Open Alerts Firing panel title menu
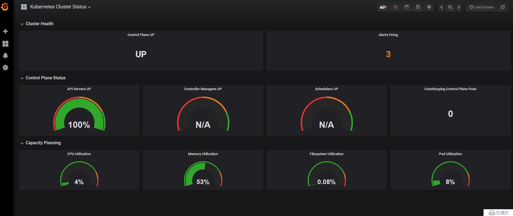 coord(388,35)
